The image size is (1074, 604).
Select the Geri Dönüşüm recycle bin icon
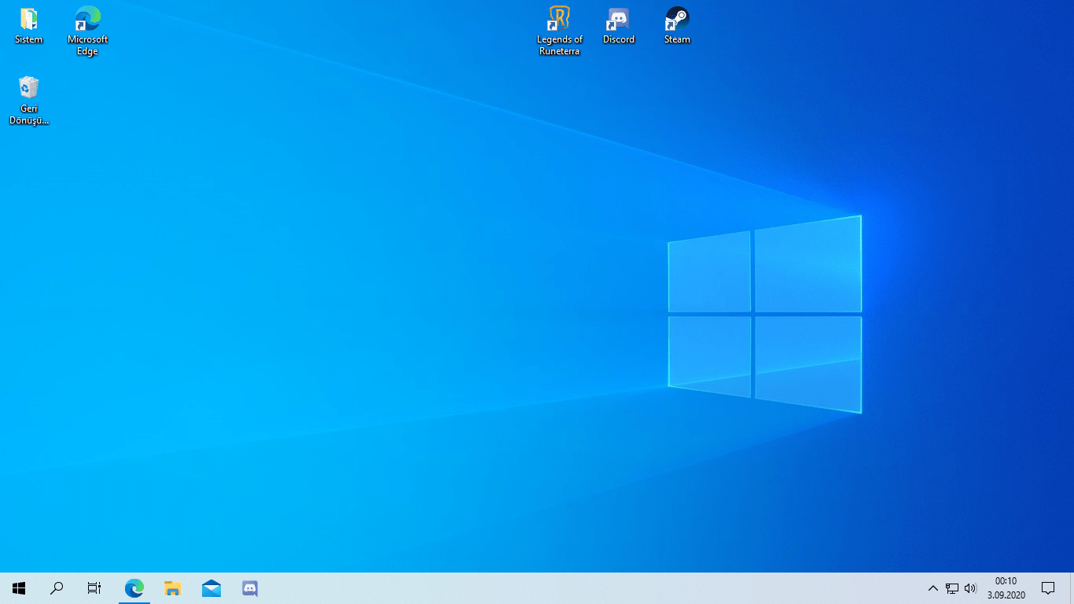click(29, 100)
